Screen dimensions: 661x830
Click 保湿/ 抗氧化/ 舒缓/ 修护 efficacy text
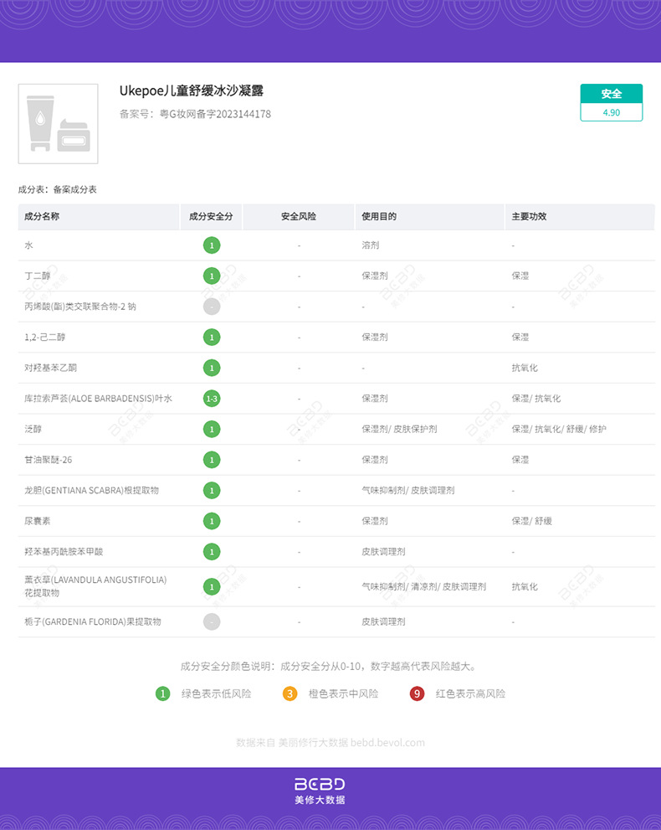coord(559,430)
